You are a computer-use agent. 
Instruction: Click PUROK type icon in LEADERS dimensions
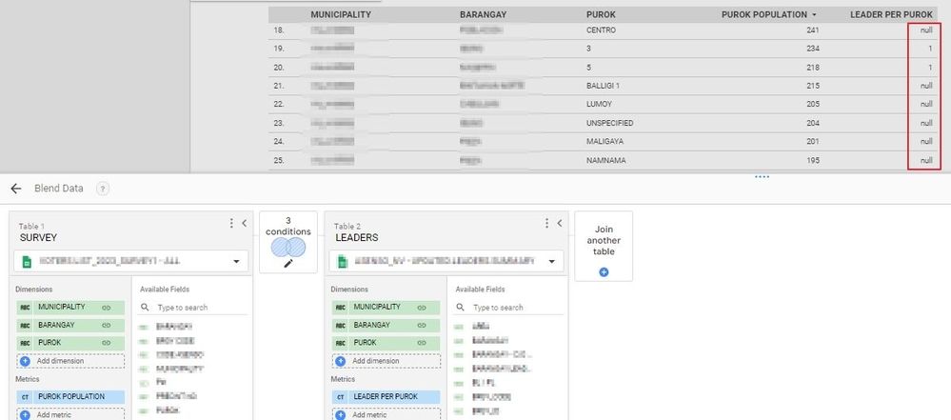point(340,343)
